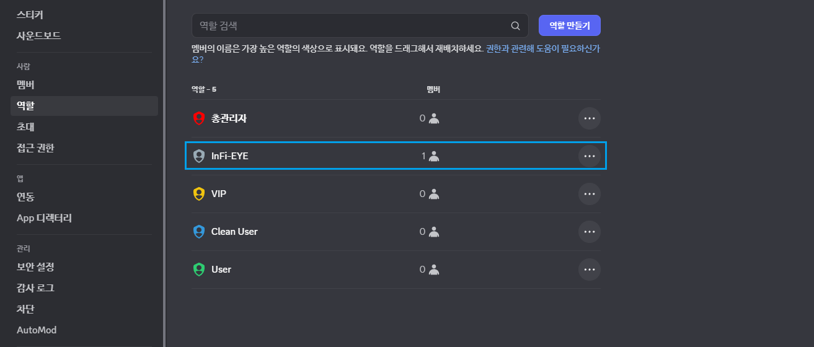This screenshot has height=347, width=814.
Task: Click the search magnifier icon in role search
Action: (x=515, y=26)
